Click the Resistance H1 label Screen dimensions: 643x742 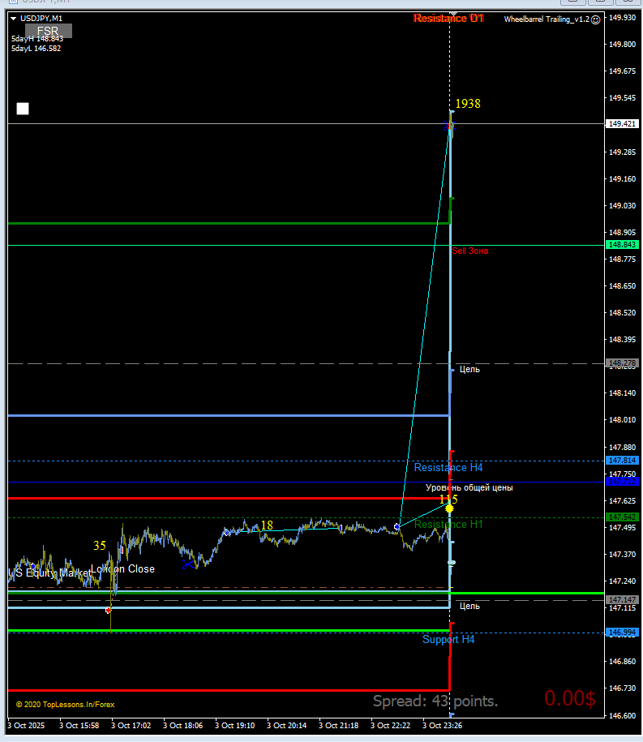tap(448, 525)
